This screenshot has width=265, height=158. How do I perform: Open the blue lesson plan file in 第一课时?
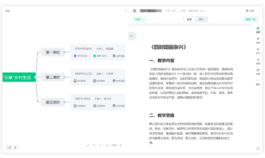82,56
